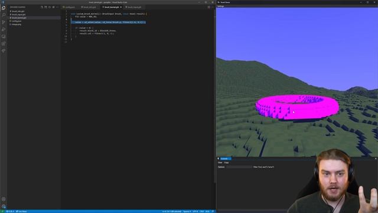Viewport: 378px width, 213px height.
Task: Focus the console filter input field
Action: (239, 167)
